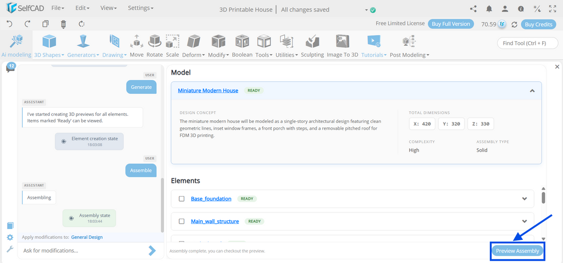This screenshot has width=563, height=263.
Task: Open the Deform dropdown label
Action: tap(194, 55)
